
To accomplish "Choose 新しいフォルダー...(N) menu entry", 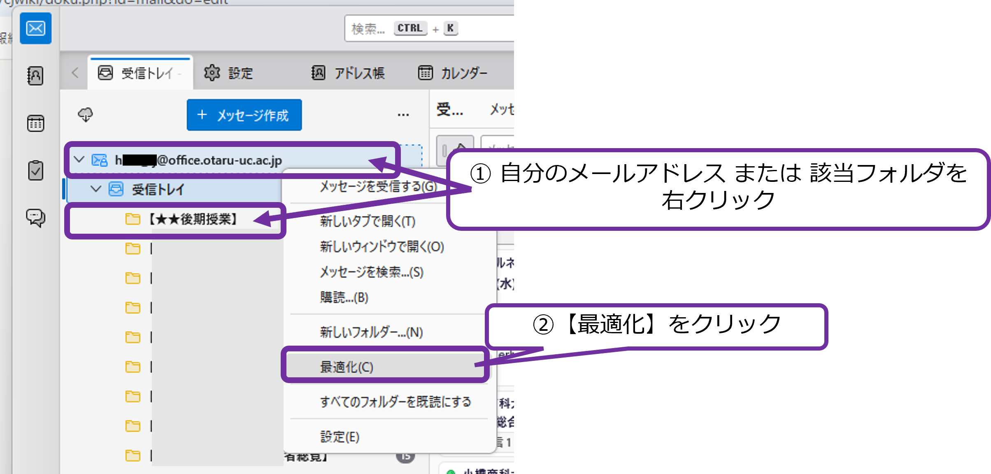I will 371,332.
